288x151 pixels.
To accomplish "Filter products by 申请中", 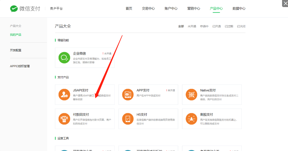I will point(204,26).
